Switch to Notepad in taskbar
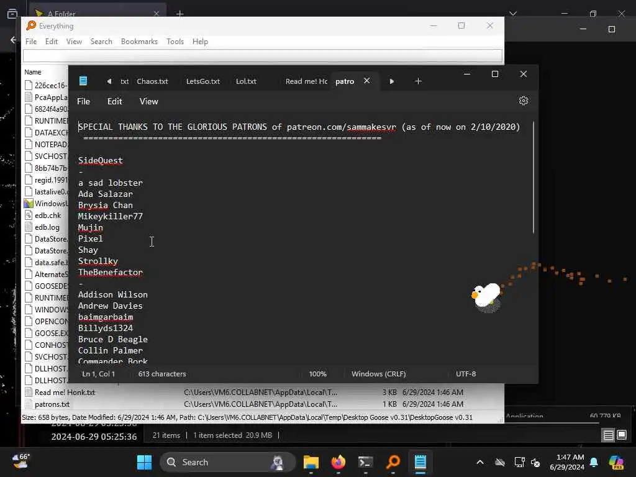This screenshot has height=477, width=636. click(x=420, y=462)
